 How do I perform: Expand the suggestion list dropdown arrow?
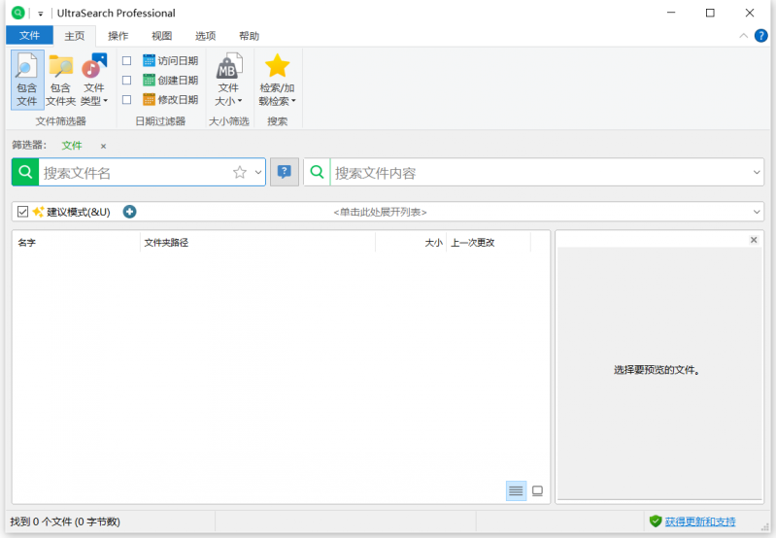coord(757,212)
